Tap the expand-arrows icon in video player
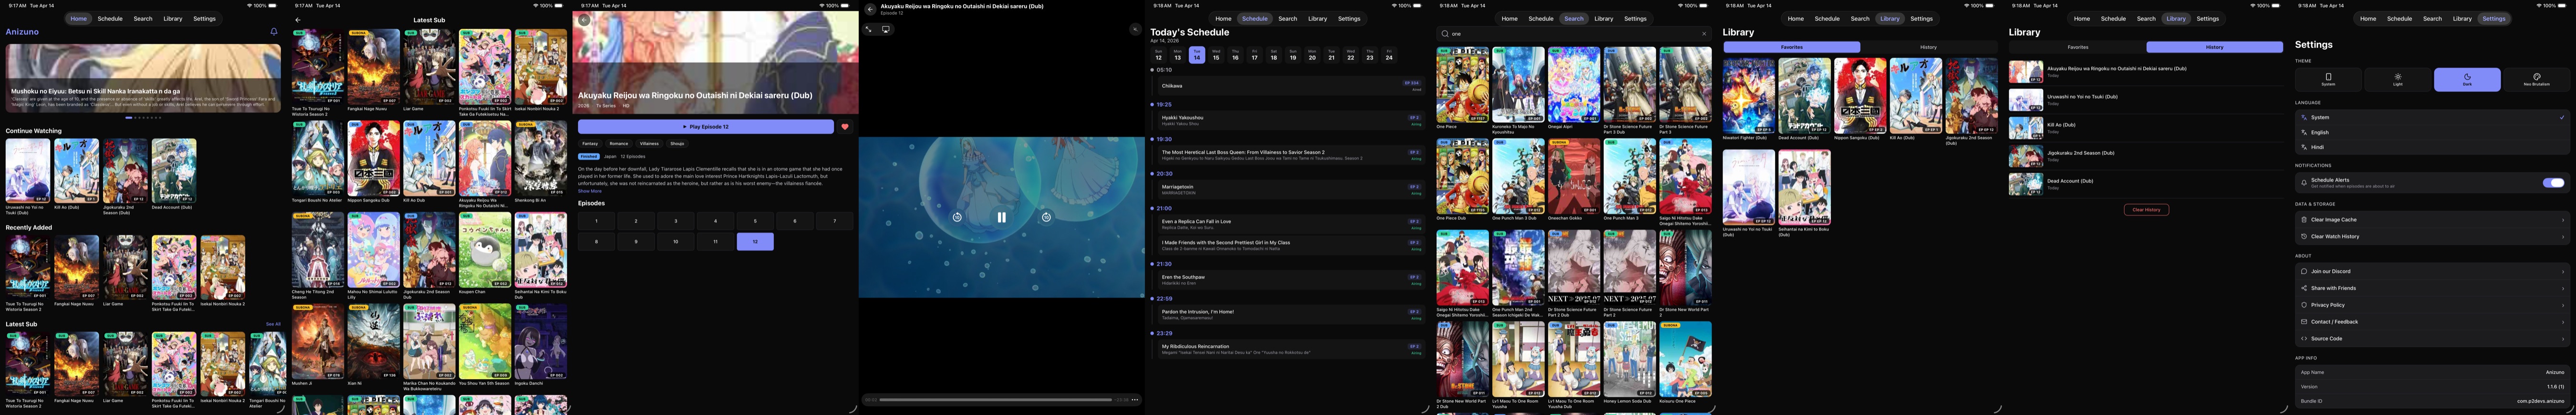This screenshot has height=415, width=2576. [x=868, y=29]
